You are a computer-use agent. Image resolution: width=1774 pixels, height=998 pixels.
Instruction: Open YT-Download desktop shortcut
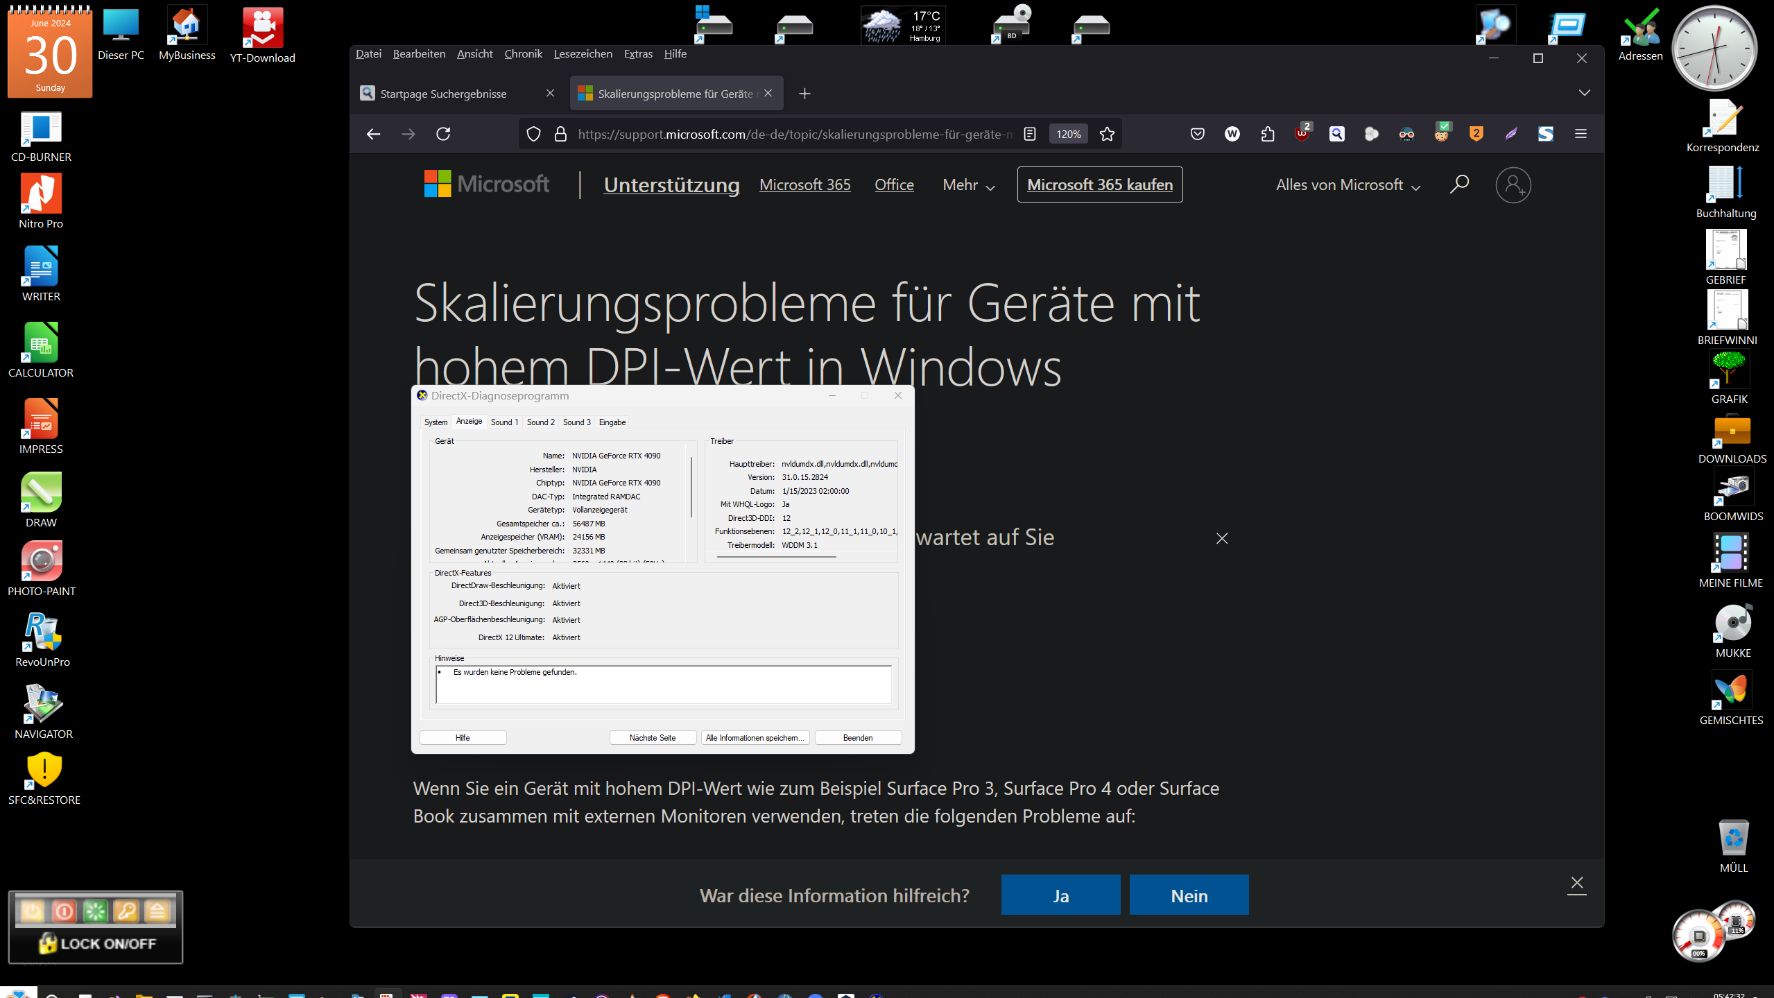[262, 35]
